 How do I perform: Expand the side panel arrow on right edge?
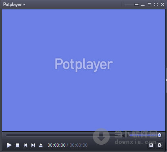tap(166, 80)
